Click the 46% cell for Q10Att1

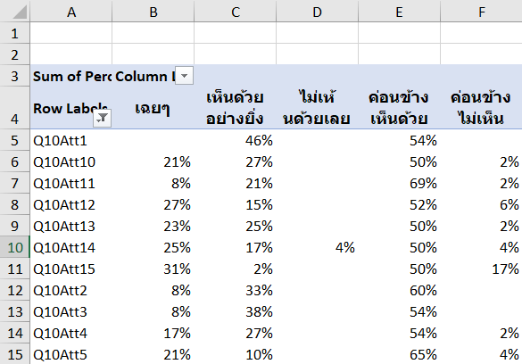(236, 140)
